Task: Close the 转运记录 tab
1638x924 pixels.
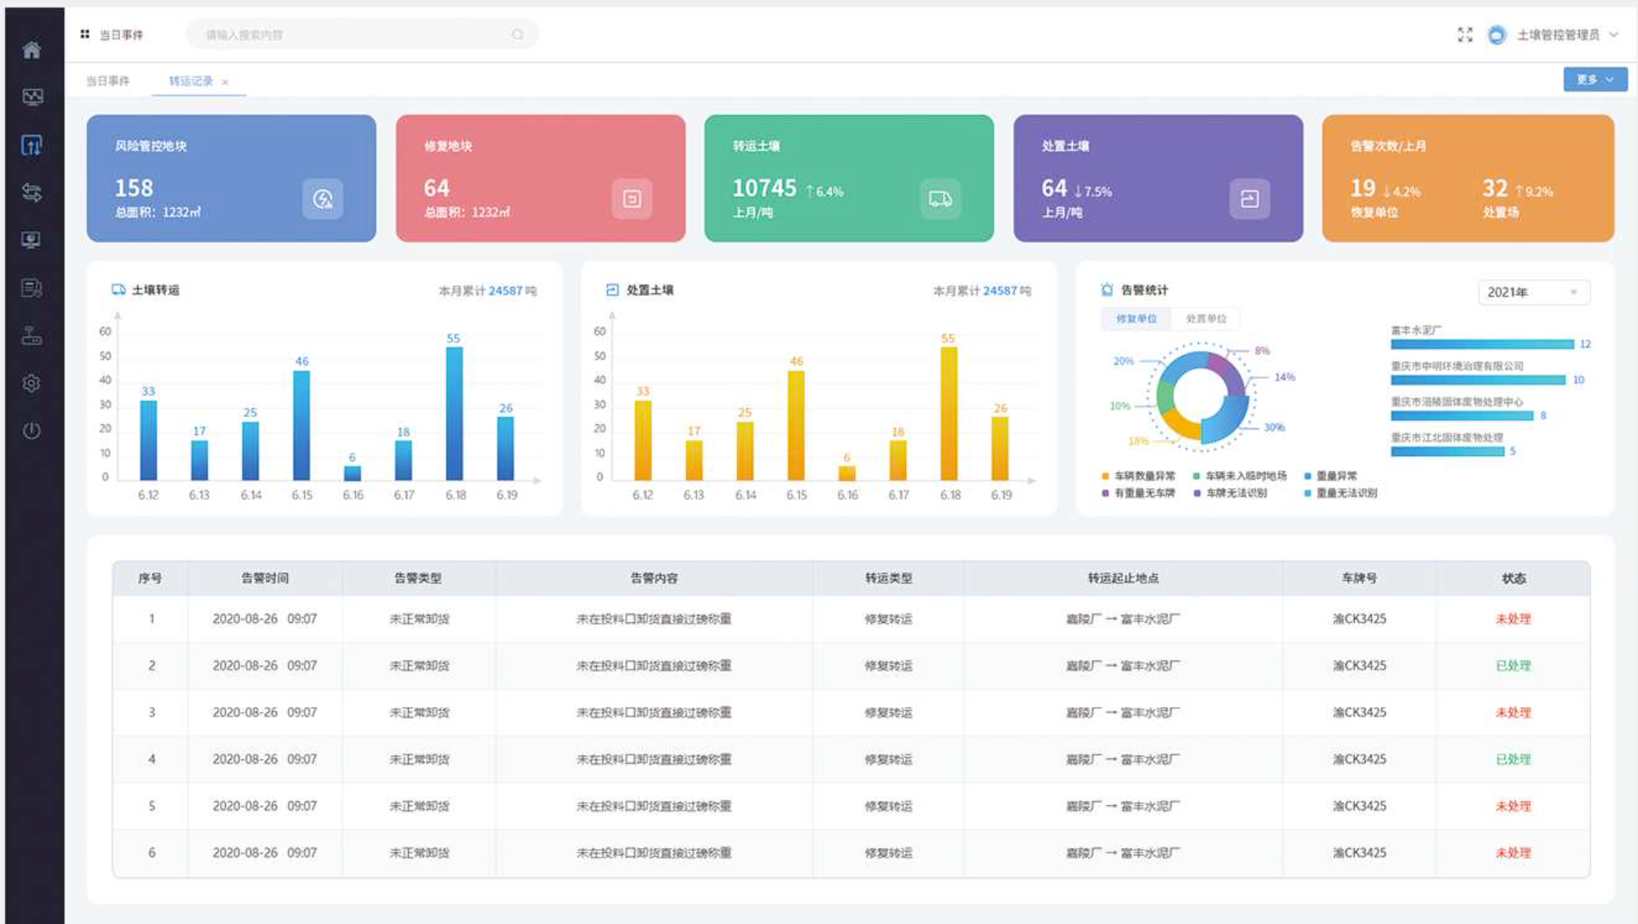Action: (x=225, y=82)
